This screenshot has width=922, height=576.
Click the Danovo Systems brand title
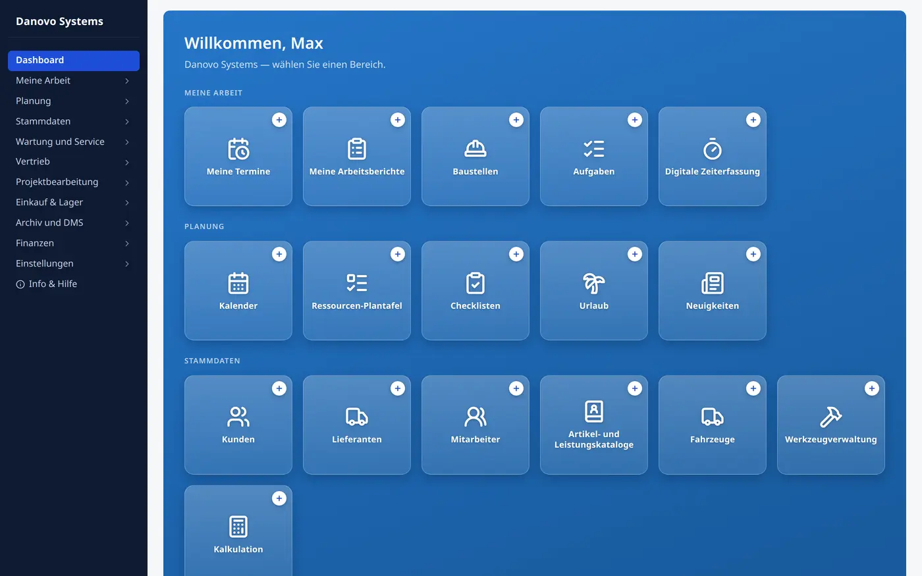pos(59,21)
